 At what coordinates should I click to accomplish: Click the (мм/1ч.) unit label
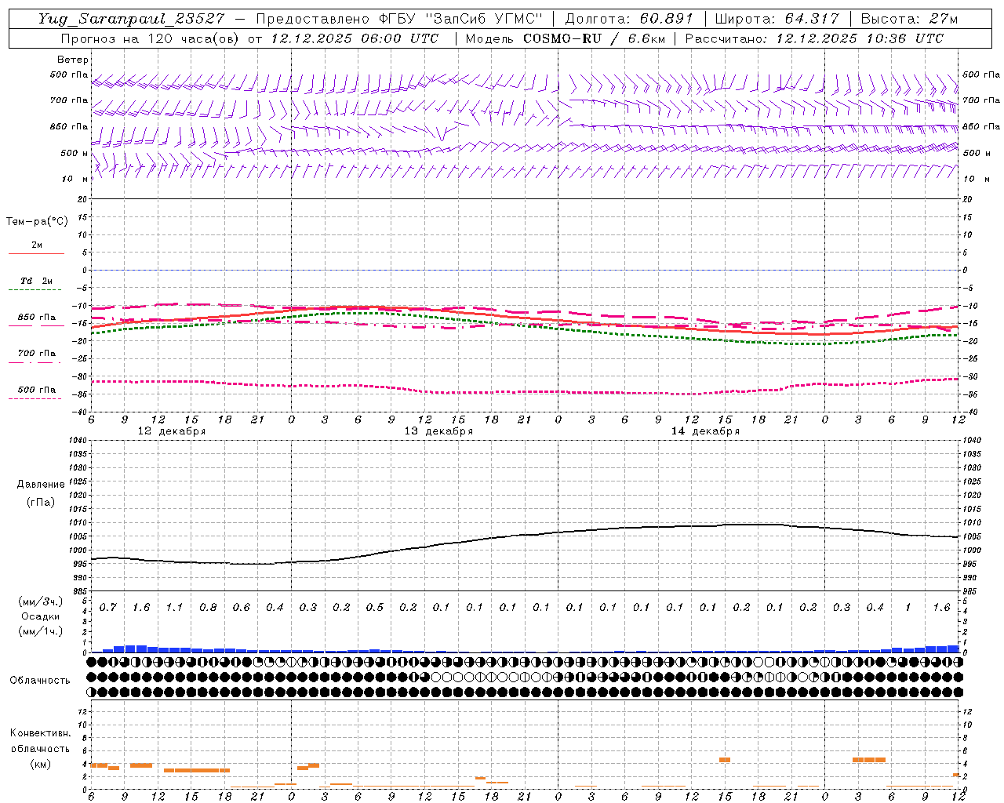pyautogui.click(x=41, y=630)
